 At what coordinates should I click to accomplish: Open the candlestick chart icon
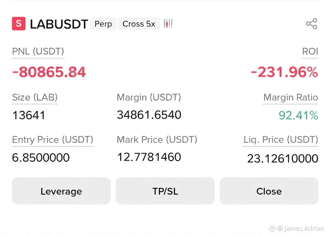[x=168, y=24]
